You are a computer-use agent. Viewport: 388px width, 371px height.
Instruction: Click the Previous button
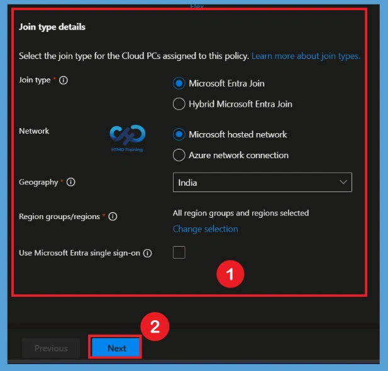[51, 348]
